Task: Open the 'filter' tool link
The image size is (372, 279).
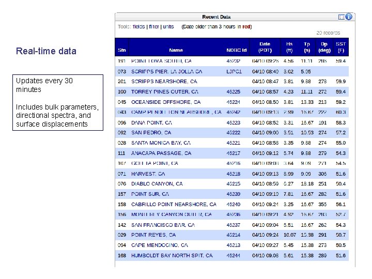Action: 154,26
